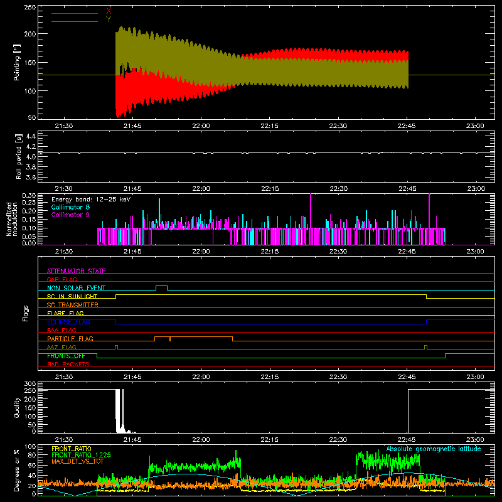The image size is (502, 502).
Task: Click 'Absolute geomagnetic latitude' legend text
Action: click(x=434, y=449)
